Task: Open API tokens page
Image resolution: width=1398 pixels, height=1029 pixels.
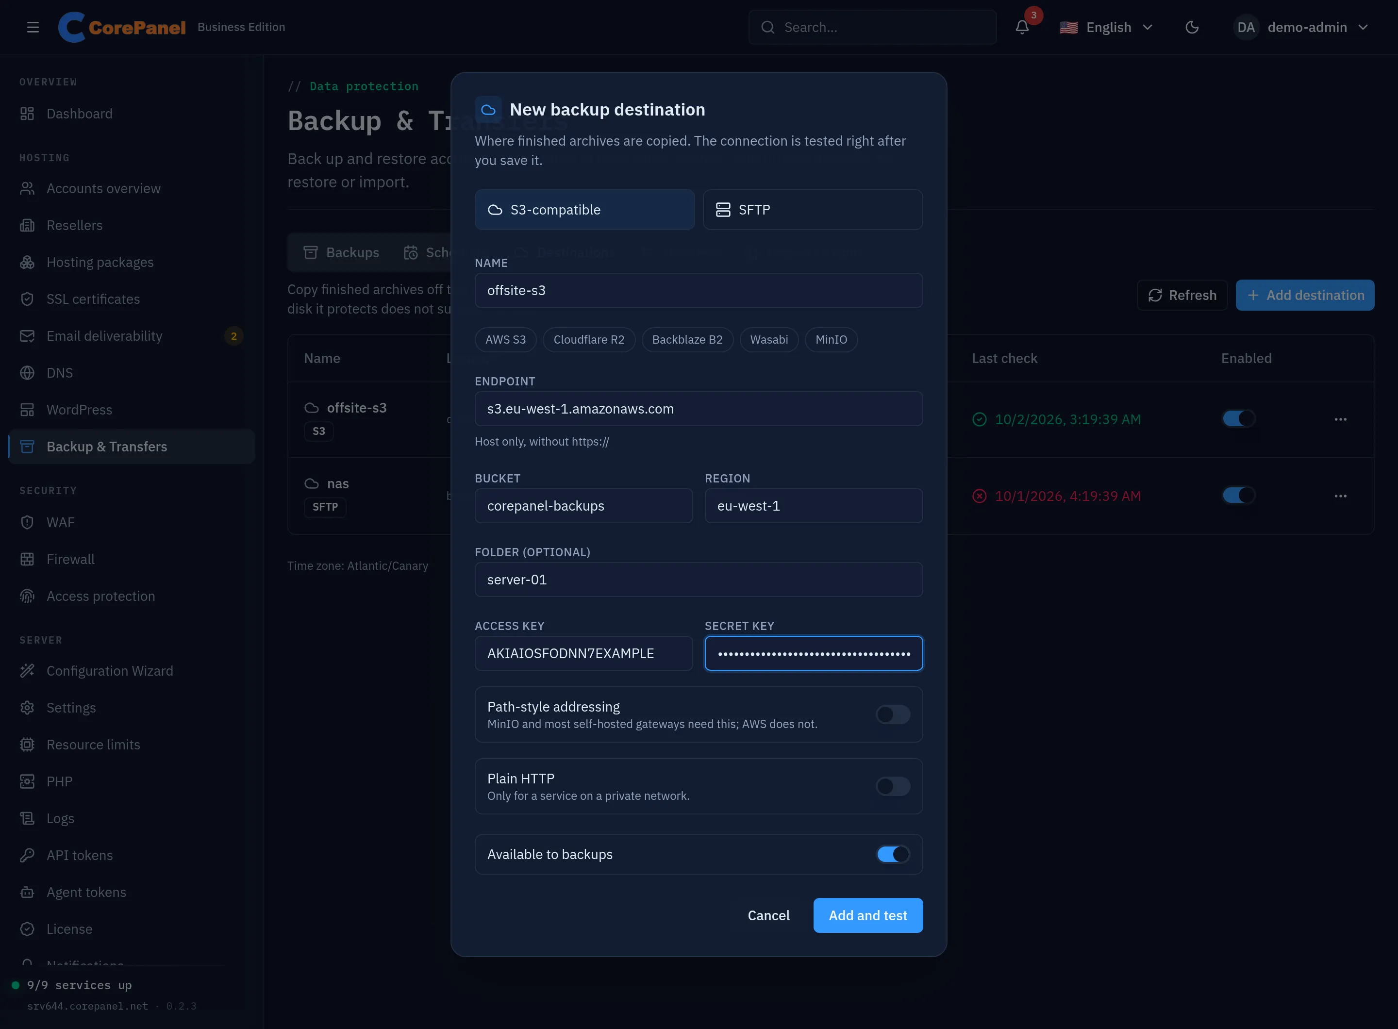Action: tap(132, 855)
